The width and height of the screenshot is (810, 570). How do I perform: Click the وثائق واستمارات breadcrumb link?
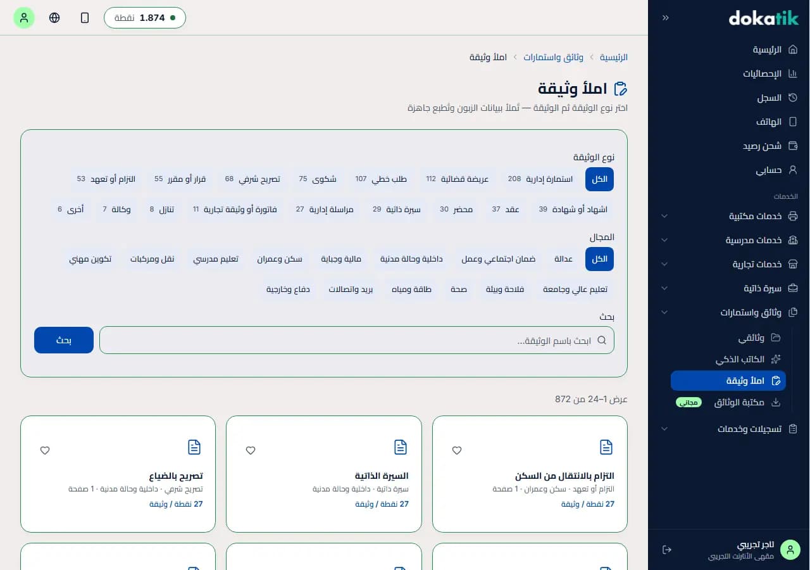(x=553, y=57)
